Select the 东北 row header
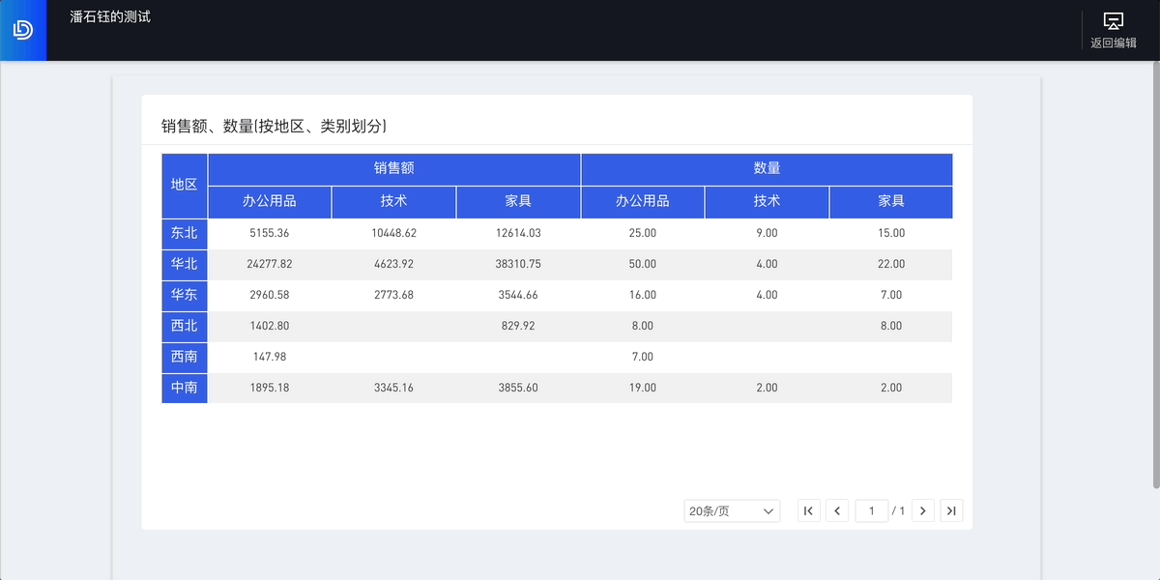The image size is (1160, 580). [x=184, y=233]
